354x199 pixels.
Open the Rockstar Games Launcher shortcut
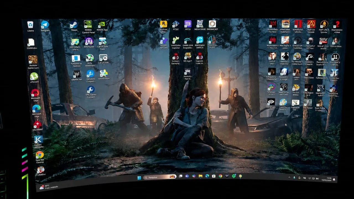pyautogui.click(x=33, y=62)
